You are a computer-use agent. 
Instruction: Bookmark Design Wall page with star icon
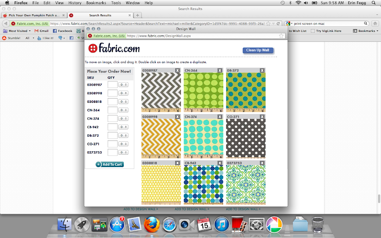281,36
